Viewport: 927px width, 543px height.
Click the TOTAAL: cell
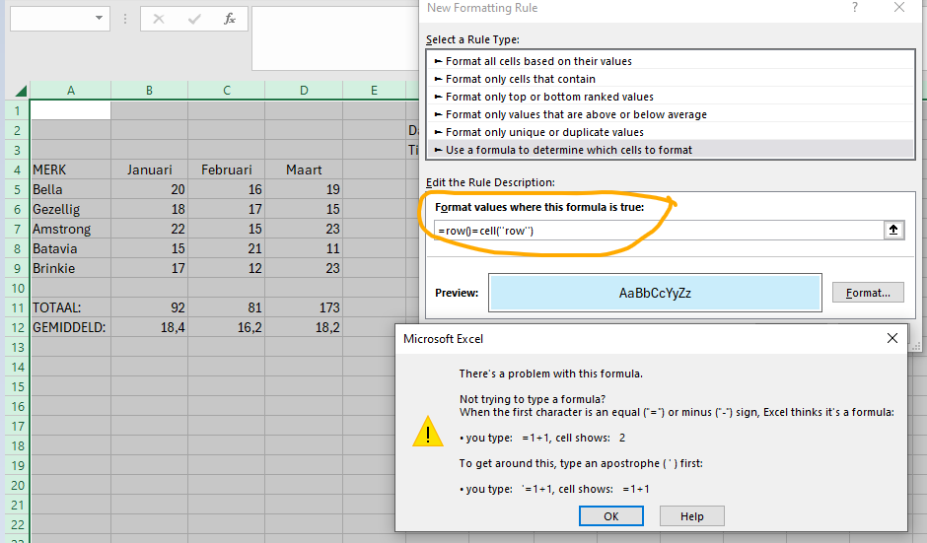tap(70, 307)
